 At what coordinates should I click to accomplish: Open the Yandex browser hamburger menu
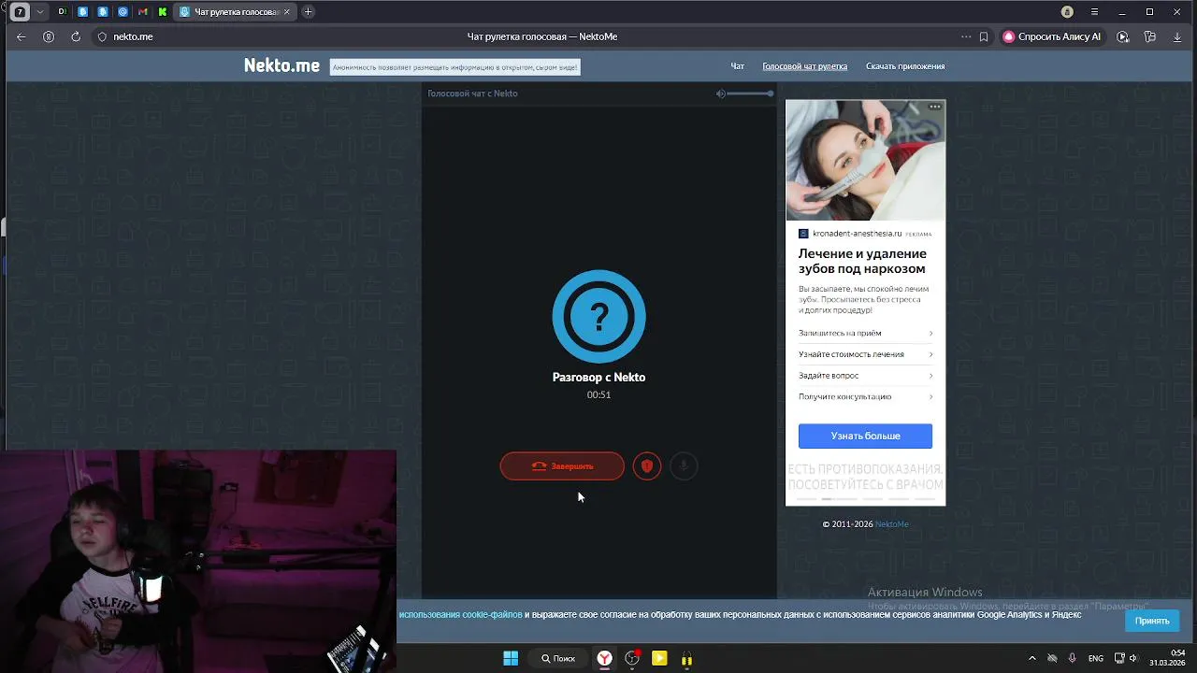[1095, 12]
